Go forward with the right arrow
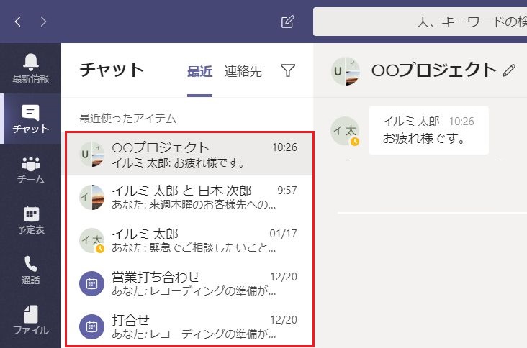This screenshot has width=527, height=348. [x=43, y=22]
